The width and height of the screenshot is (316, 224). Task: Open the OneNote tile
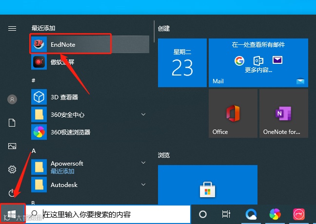[x=284, y=113]
